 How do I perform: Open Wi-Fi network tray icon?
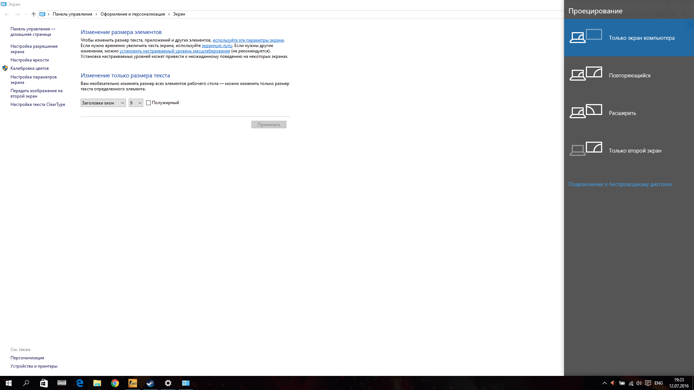(631, 383)
